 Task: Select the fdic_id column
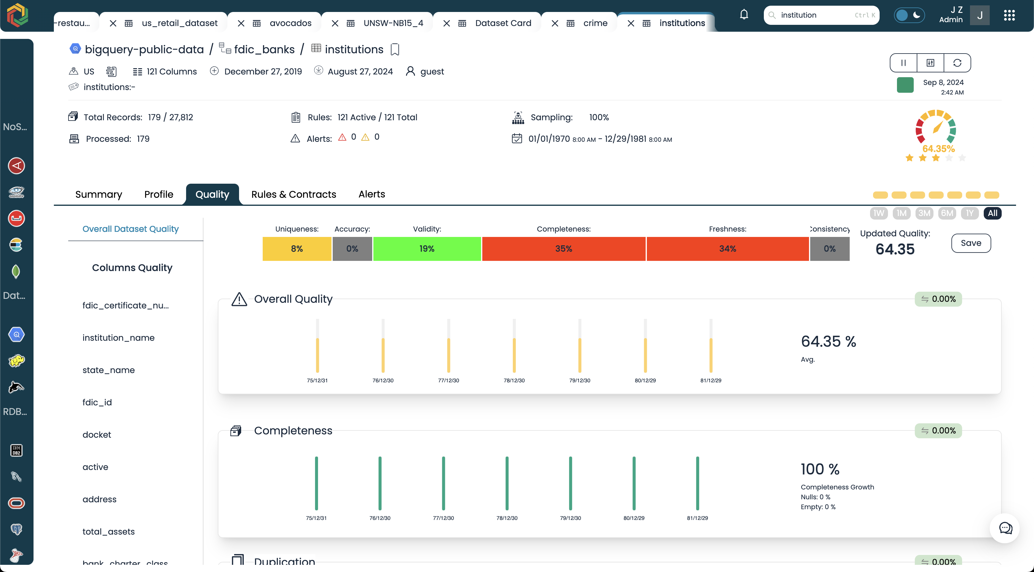[97, 403]
